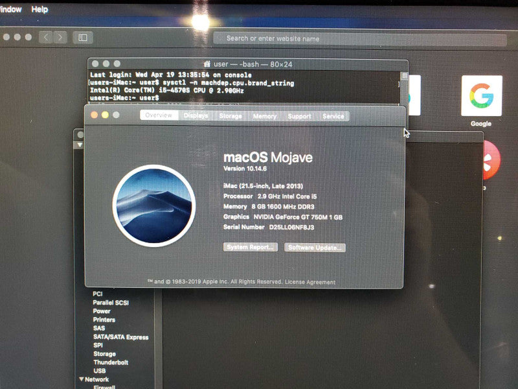Screen dimensions: 518x389
Task: Select Thunderbolt in System Report sidebar
Action: tap(111, 362)
